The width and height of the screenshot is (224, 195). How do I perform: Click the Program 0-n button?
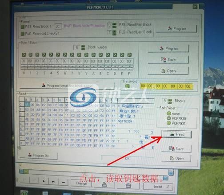pos(39,156)
